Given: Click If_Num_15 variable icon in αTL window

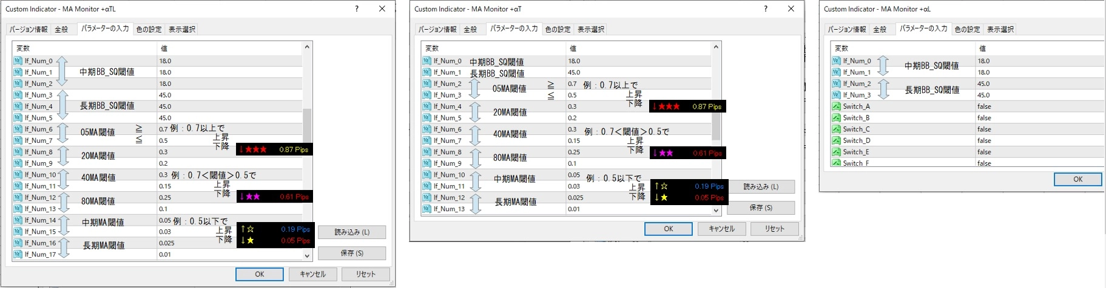Looking at the screenshot, I should tap(18, 232).
